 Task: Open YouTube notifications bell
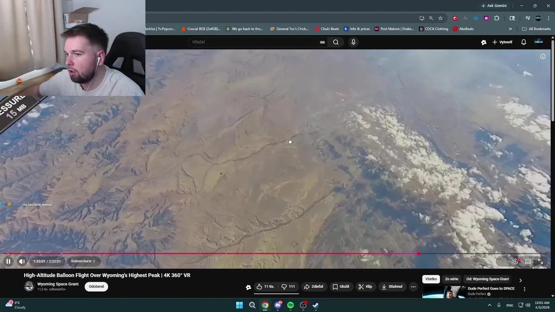click(523, 42)
